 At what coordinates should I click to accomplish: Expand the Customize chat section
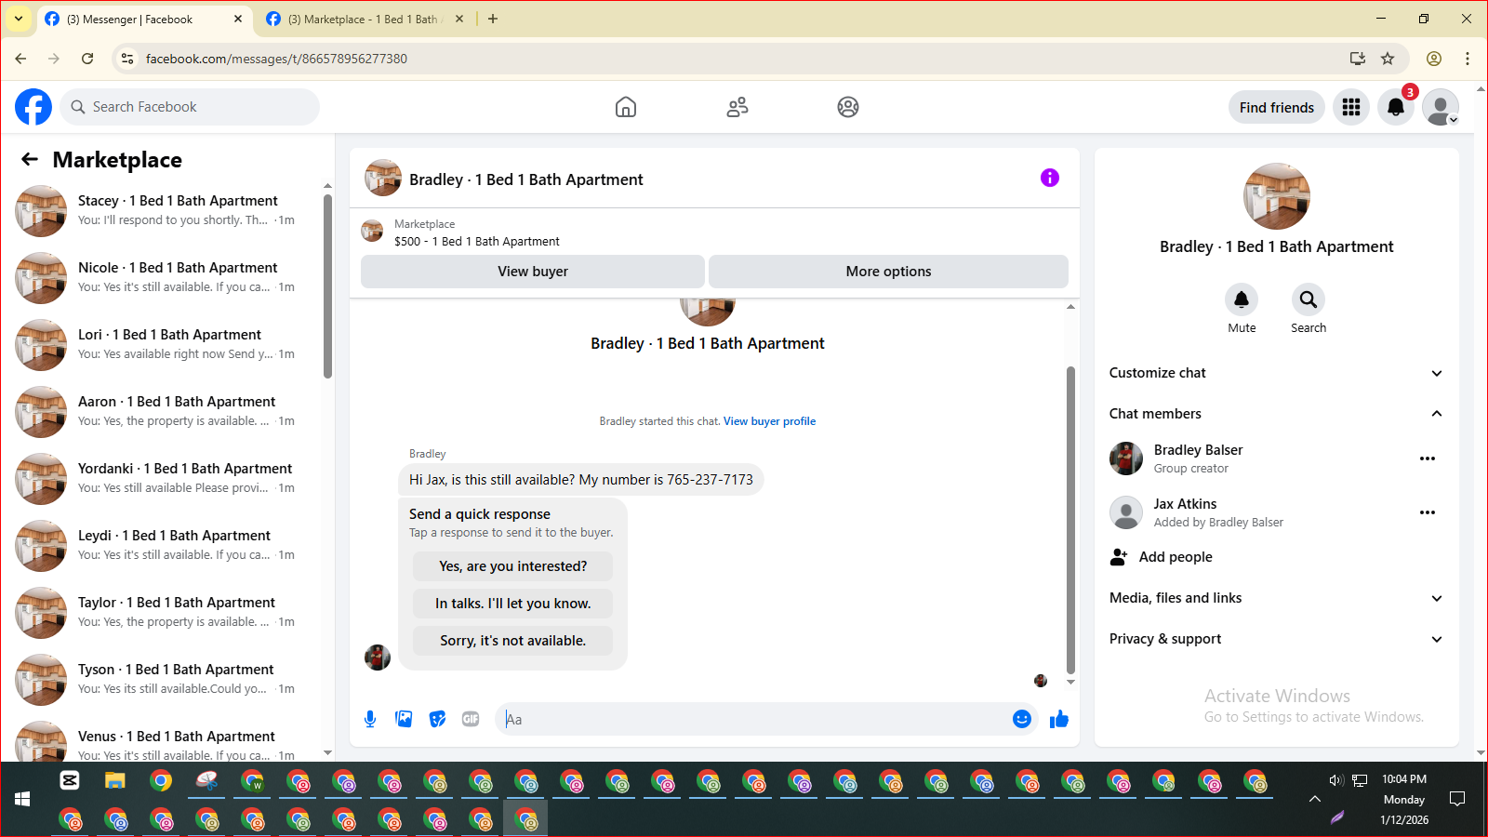click(x=1276, y=373)
